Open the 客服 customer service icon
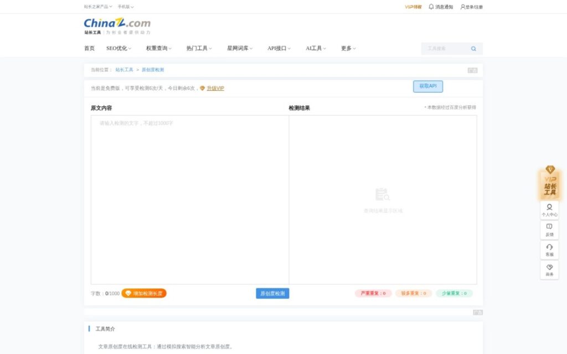 549,250
